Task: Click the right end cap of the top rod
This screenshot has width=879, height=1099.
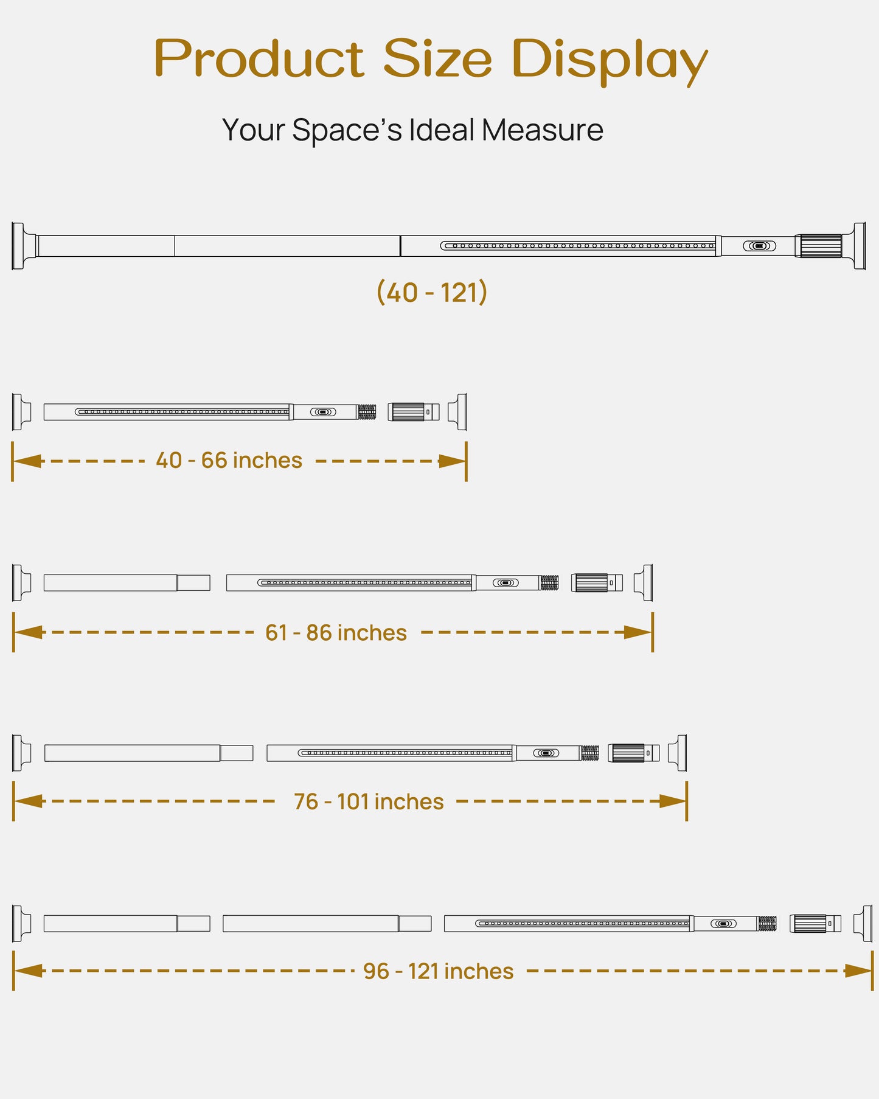Action: (x=859, y=246)
